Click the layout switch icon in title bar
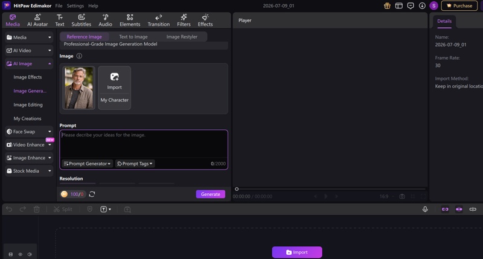Viewport: 483px width, 259px height. coord(399,5)
